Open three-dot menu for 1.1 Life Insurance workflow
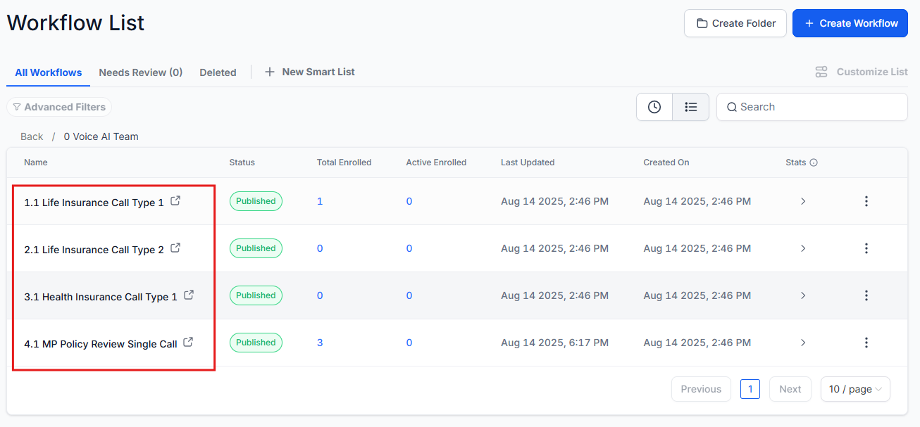The width and height of the screenshot is (920, 427). 866,201
